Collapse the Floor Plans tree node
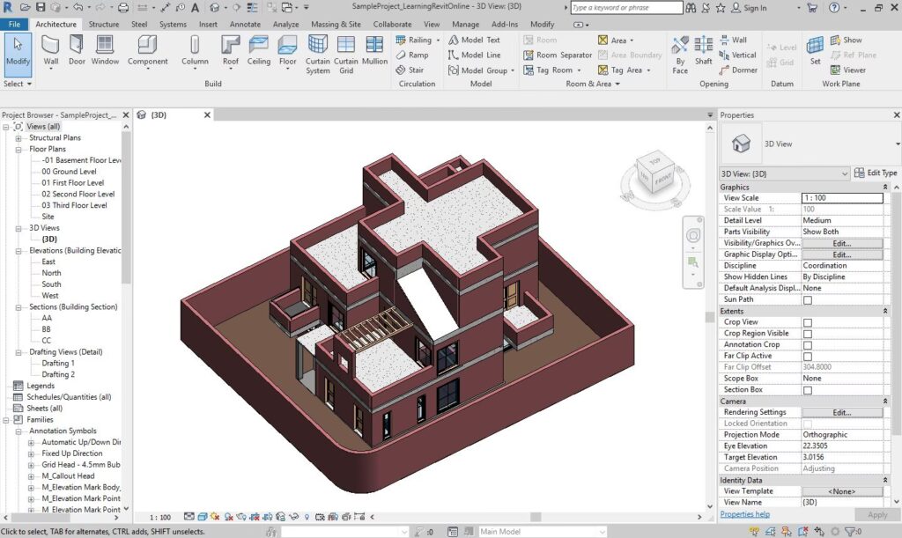The width and height of the screenshot is (902, 538). pyautogui.click(x=19, y=150)
